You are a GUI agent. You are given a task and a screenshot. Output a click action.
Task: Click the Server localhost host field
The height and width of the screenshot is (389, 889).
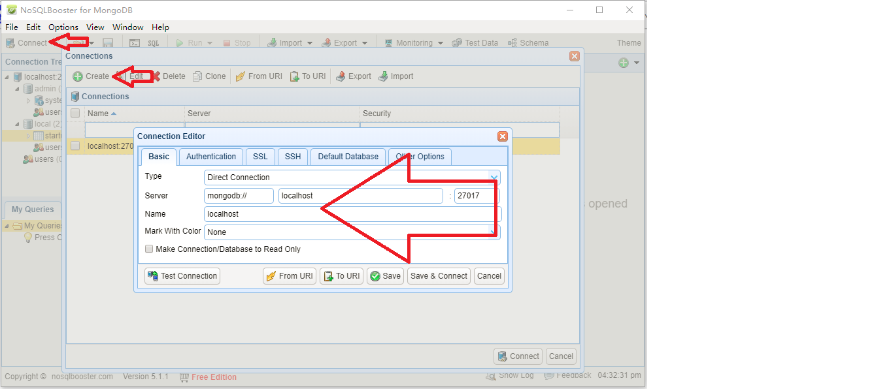click(361, 196)
